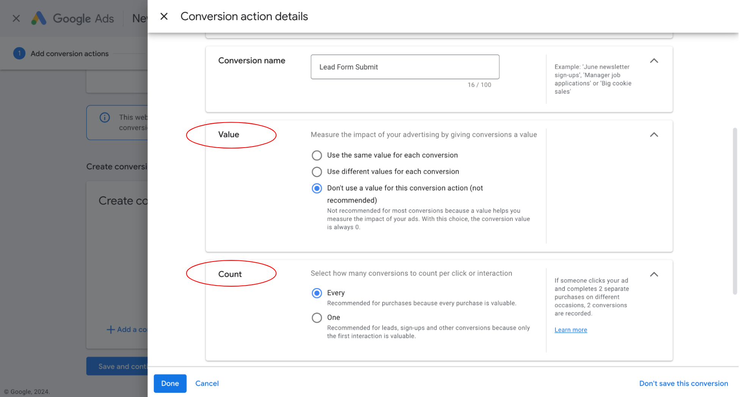The image size is (740, 397).
Task: Click the Done button
Action: (x=170, y=383)
